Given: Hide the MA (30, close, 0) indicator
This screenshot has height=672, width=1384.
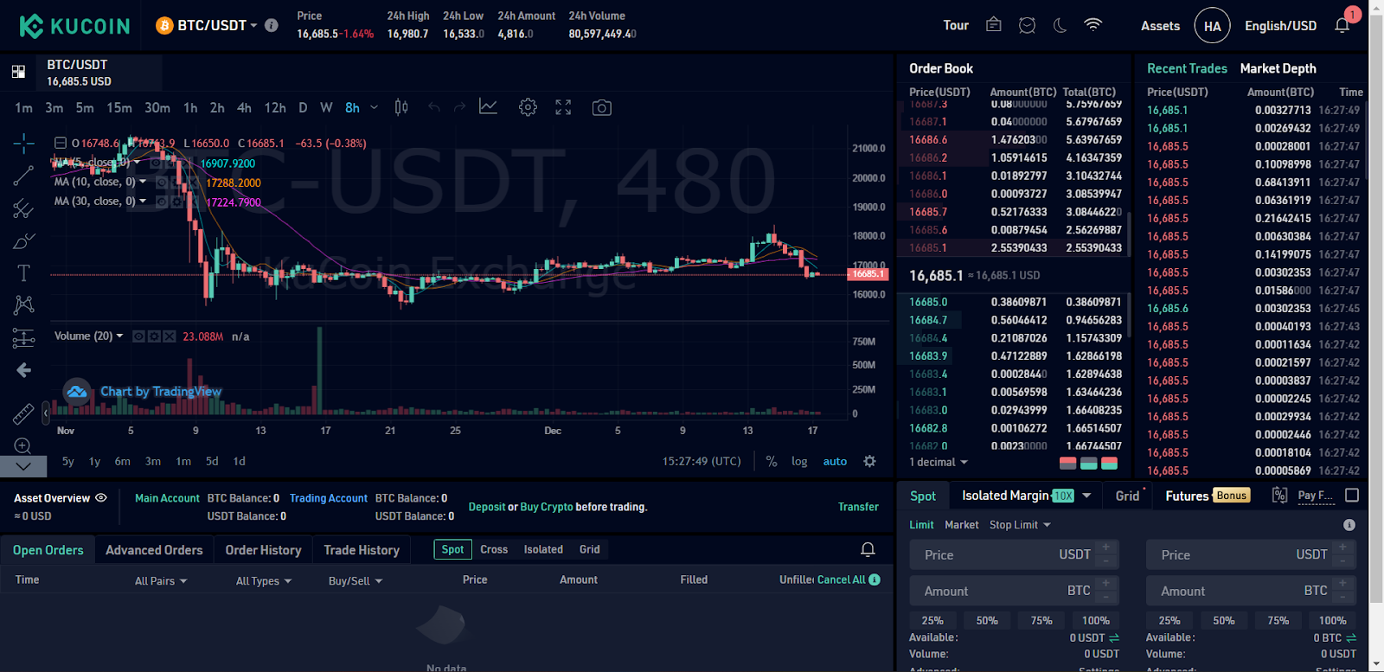Looking at the screenshot, I should click(161, 202).
